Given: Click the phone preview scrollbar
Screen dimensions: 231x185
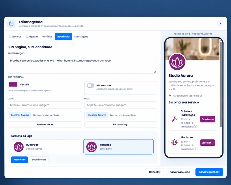Looking at the screenshot, I should 221,84.
